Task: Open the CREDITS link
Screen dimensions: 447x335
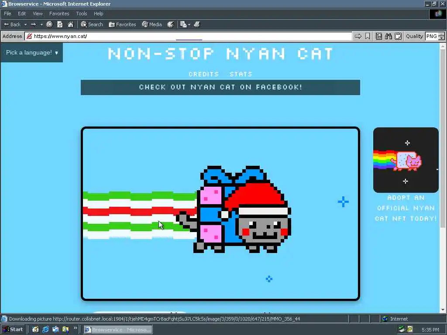Action: tap(203, 74)
